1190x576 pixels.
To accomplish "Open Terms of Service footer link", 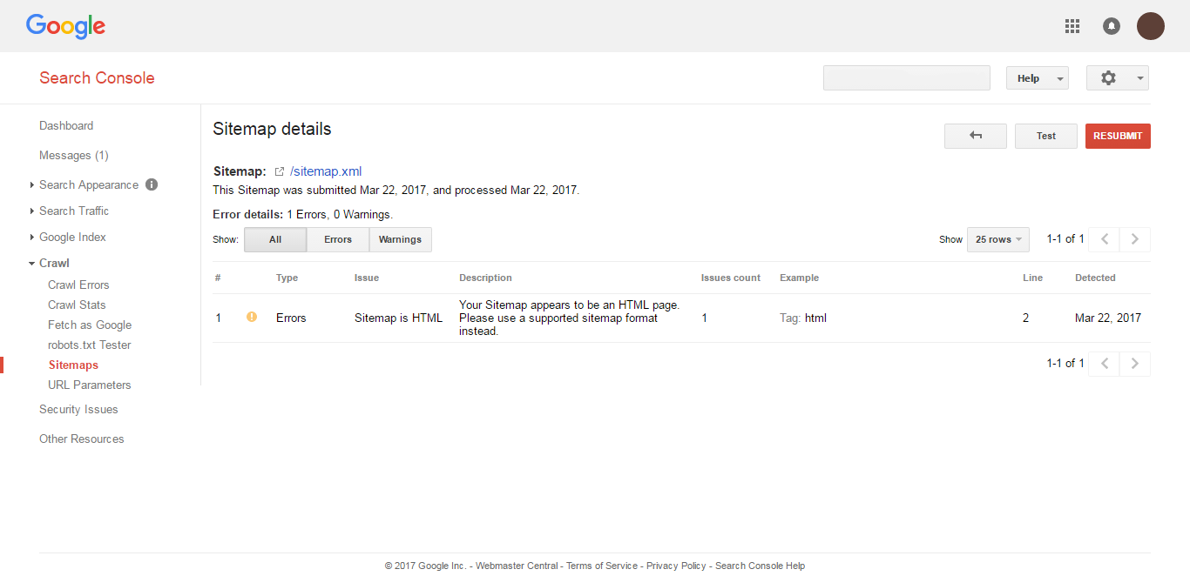I will coord(602,566).
